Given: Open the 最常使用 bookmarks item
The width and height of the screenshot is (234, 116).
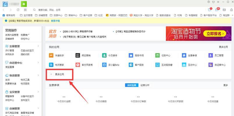Looking at the screenshot, I should (x=9, y=15).
